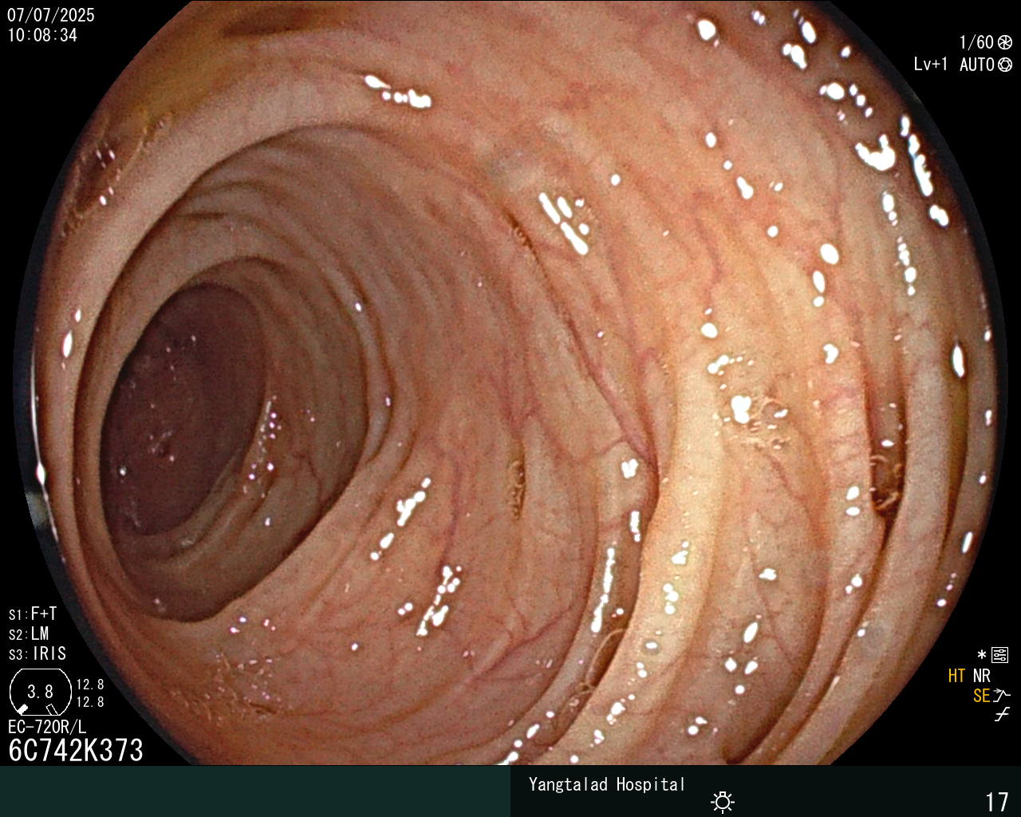Viewport: 1021px width, 817px height.
Task: Click the shutter speed fan icon beside 1/60
Action: [x=1005, y=42]
